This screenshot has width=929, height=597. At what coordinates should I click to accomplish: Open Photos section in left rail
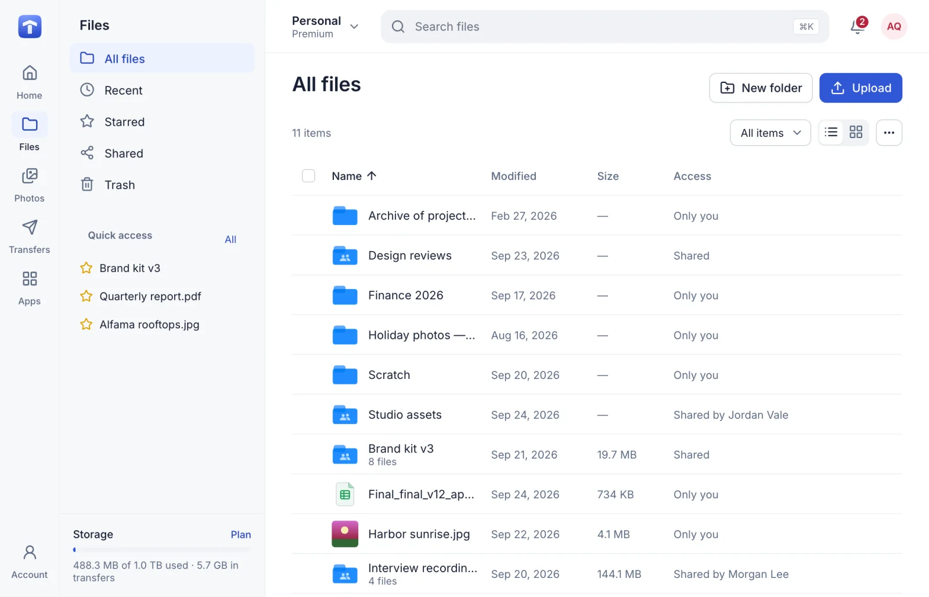click(x=30, y=185)
